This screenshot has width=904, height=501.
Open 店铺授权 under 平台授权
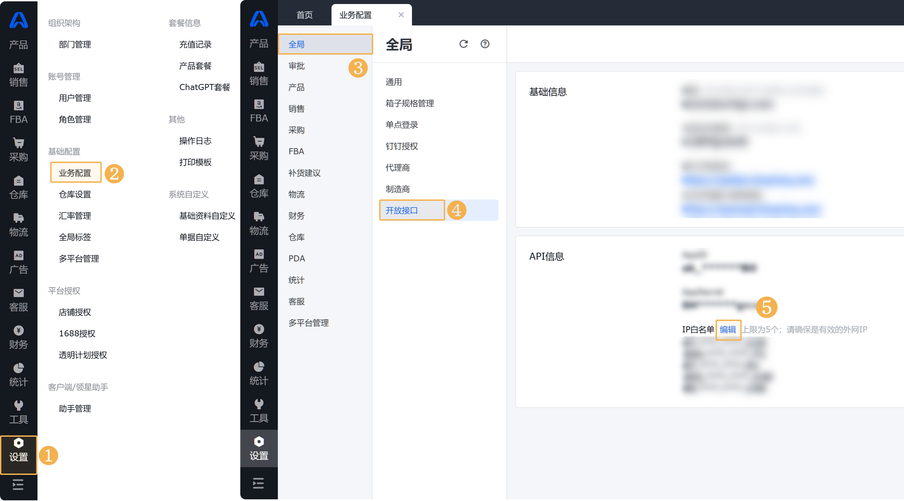[75, 312]
